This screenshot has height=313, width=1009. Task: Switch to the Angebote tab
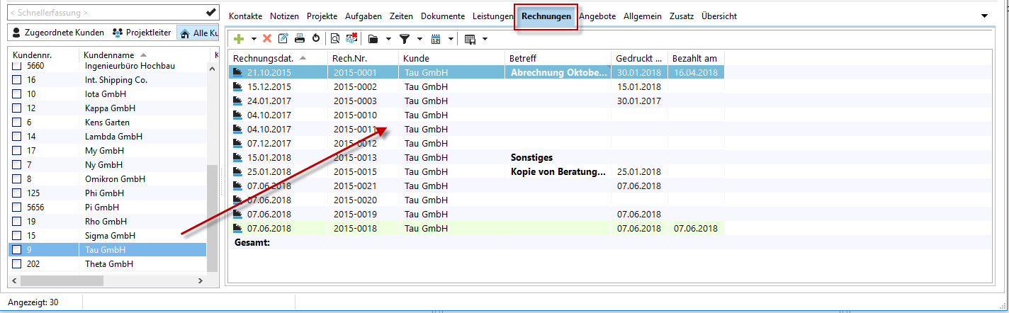click(x=597, y=16)
